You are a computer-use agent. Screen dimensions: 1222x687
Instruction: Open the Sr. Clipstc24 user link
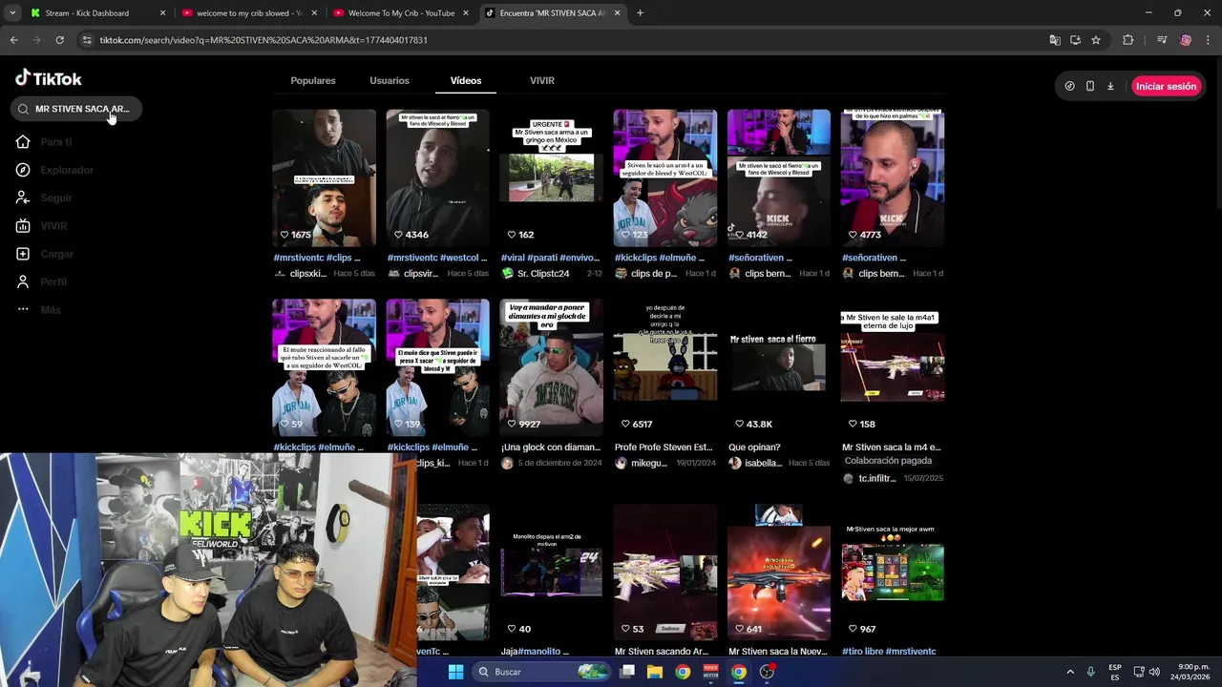[x=543, y=274]
